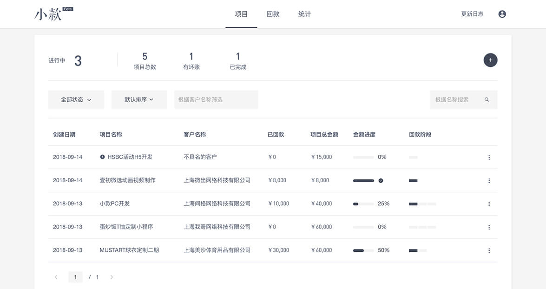Click the ¥30,000 received amount cell
This screenshot has width=546, height=289.
278,250
